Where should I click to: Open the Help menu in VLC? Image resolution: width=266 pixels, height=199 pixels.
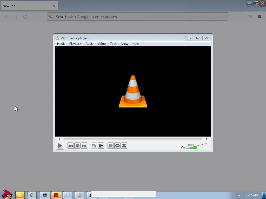[x=136, y=44]
